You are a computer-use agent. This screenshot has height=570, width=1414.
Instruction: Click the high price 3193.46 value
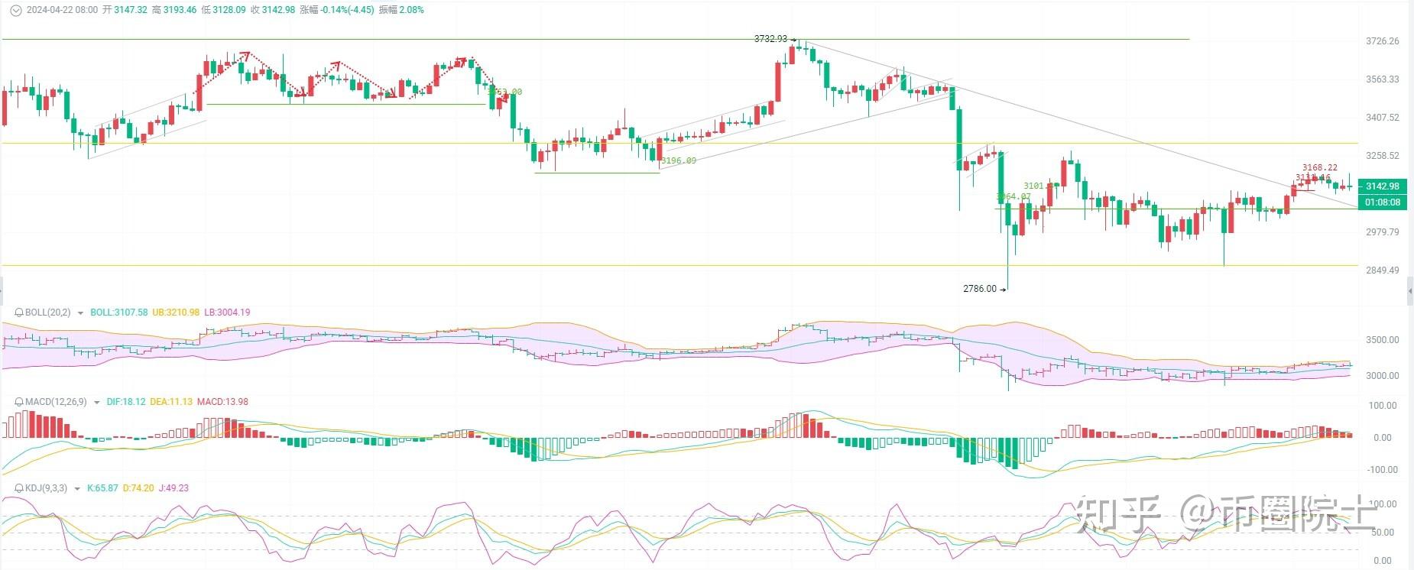[x=180, y=10]
